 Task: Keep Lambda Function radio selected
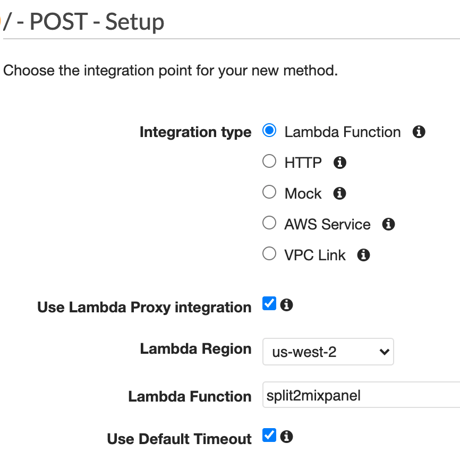coord(269,130)
